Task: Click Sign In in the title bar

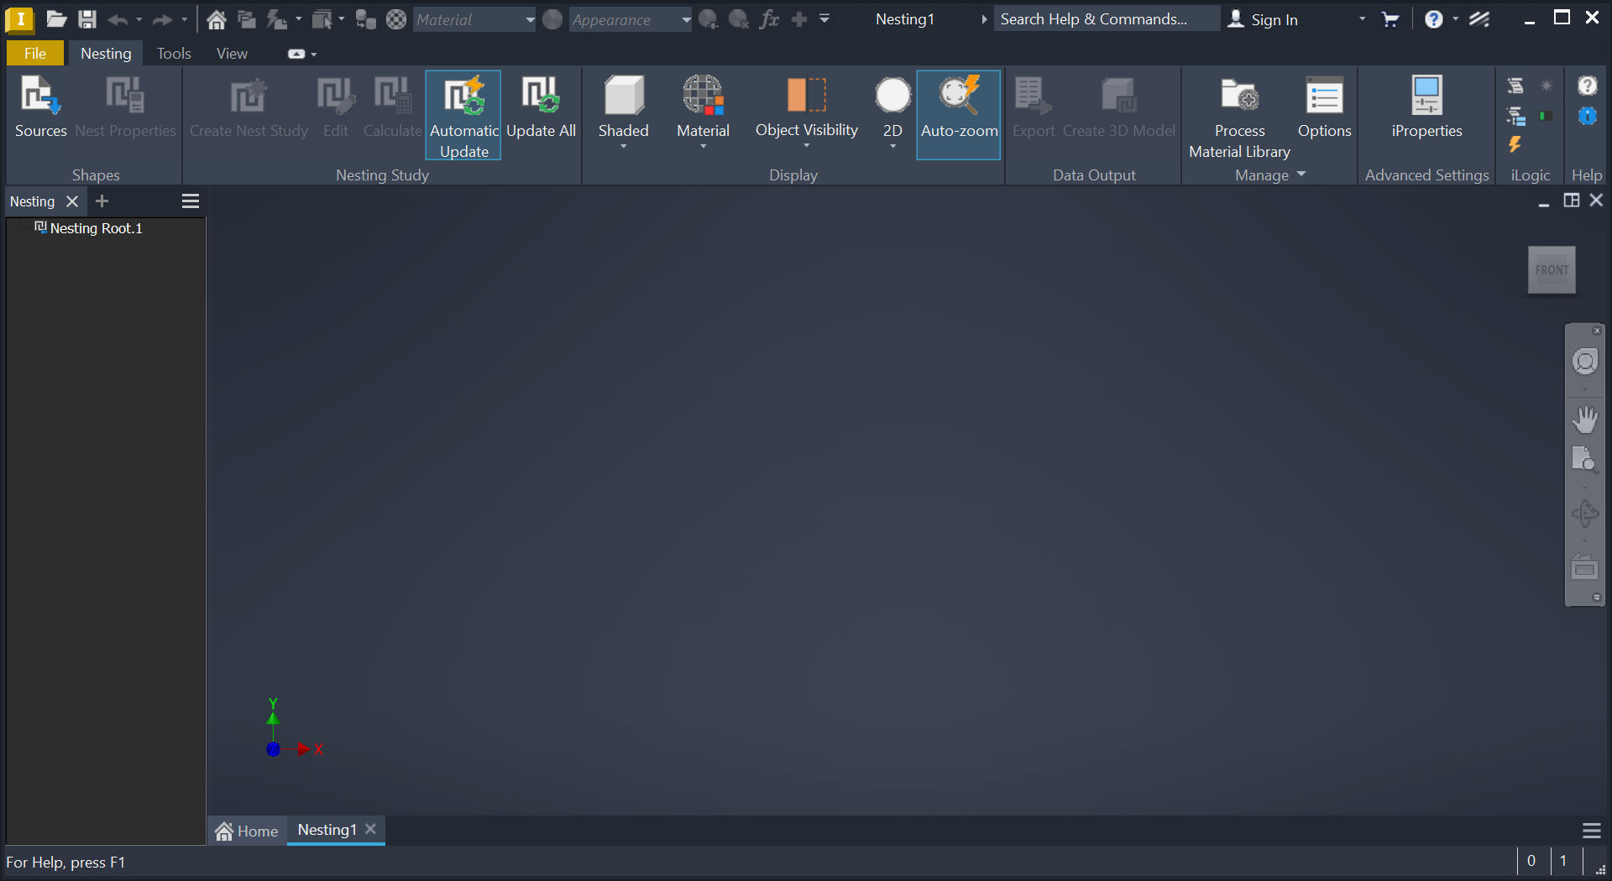Action: 1263,19
